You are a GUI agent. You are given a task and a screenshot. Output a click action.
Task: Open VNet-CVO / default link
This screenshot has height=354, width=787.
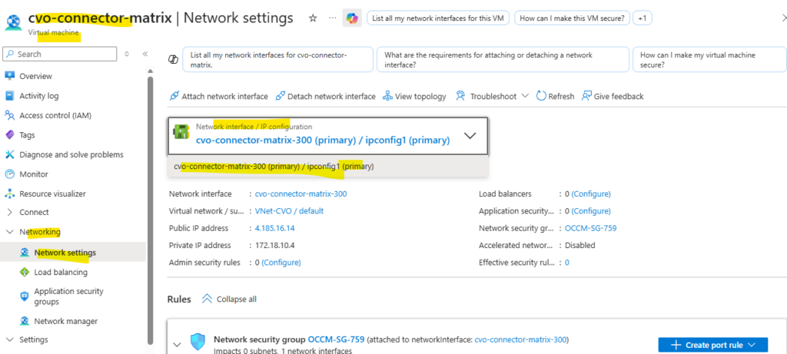(x=289, y=210)
